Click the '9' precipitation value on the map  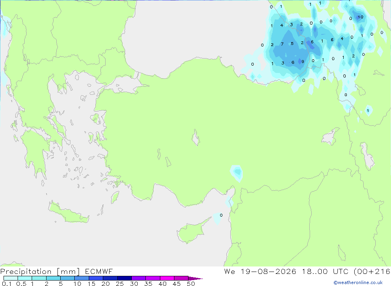(x=303, y=62)
